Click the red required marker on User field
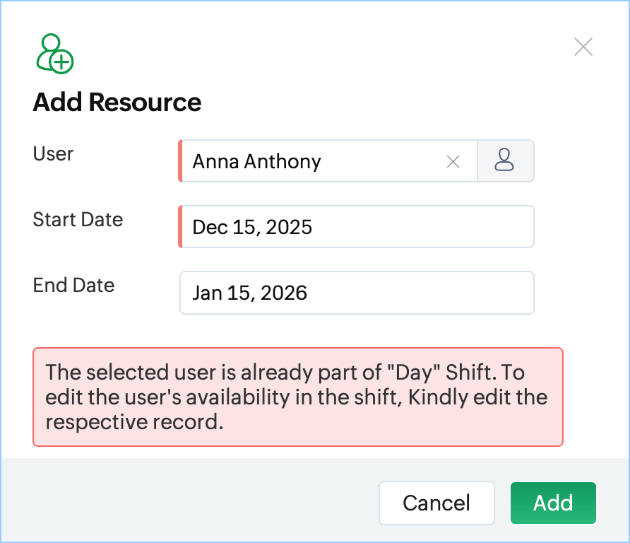 [180, 161]
